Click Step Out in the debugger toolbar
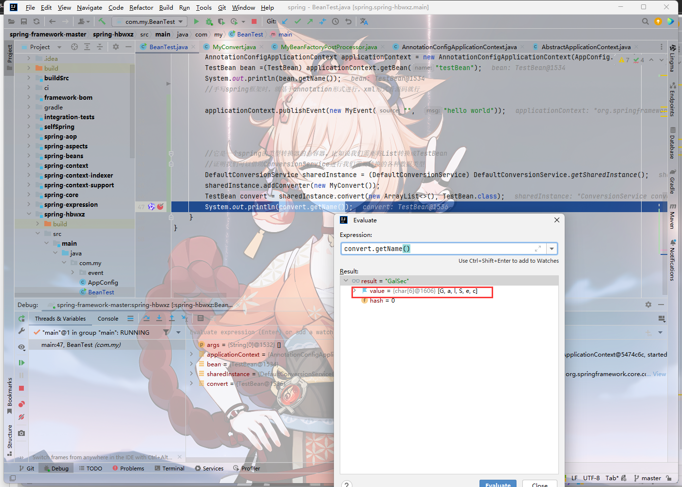 [x=172, y=318]
